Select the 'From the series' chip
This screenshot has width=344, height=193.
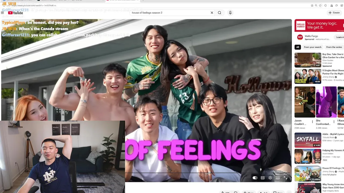click(x=334, y=47)
